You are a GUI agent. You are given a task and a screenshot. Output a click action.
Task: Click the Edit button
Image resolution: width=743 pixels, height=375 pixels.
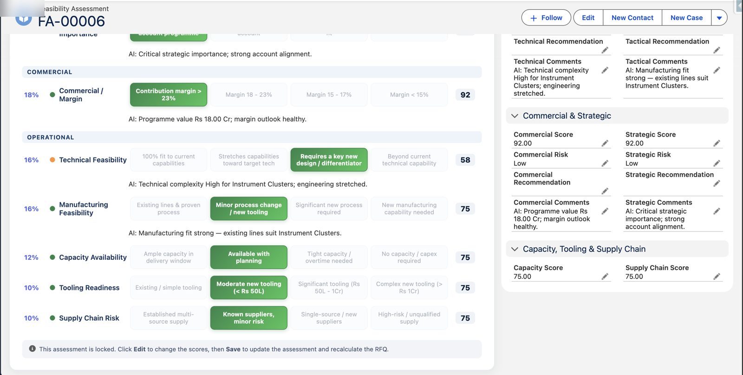588,18
